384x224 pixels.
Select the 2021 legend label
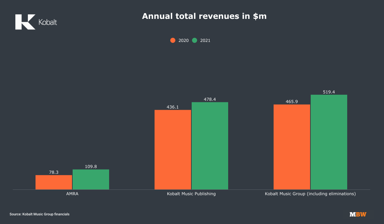coord(205,41)
